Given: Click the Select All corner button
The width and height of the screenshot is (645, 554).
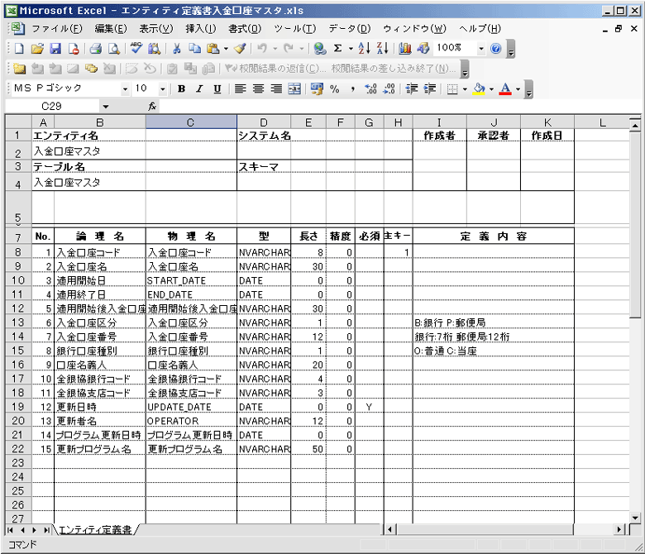Looking at the screenshot, I should (18, 122).
